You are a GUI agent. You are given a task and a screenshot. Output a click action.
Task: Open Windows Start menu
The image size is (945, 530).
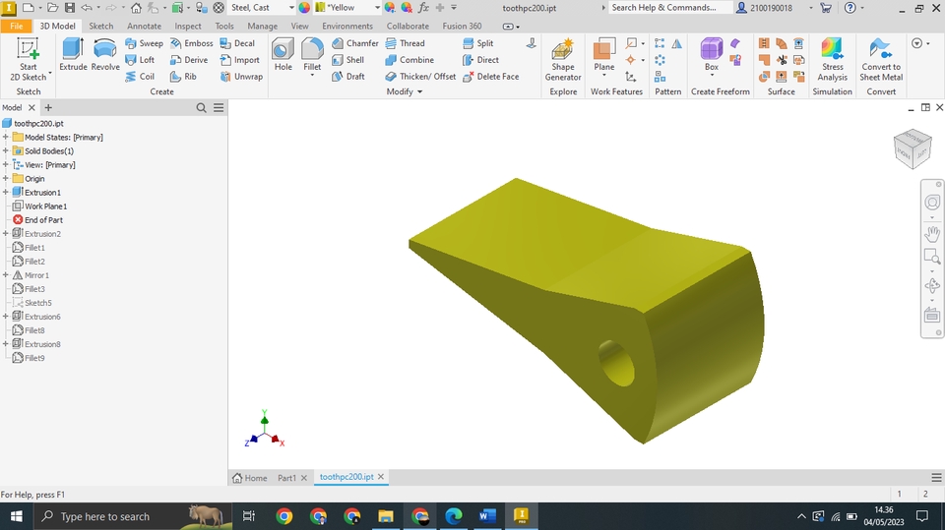(x=17, y=517)
